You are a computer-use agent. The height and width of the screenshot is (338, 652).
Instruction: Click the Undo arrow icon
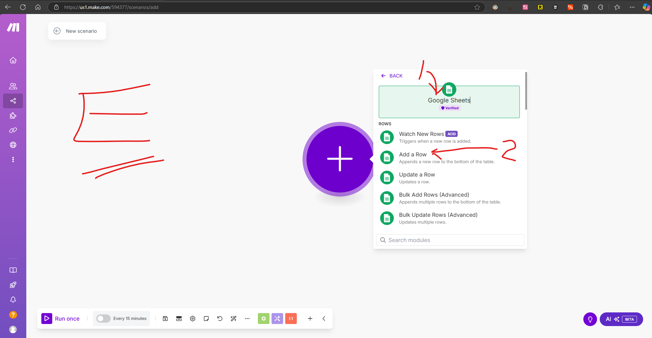220,319
